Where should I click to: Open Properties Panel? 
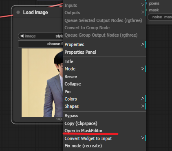pyautogui.click(x=105, y=52)
